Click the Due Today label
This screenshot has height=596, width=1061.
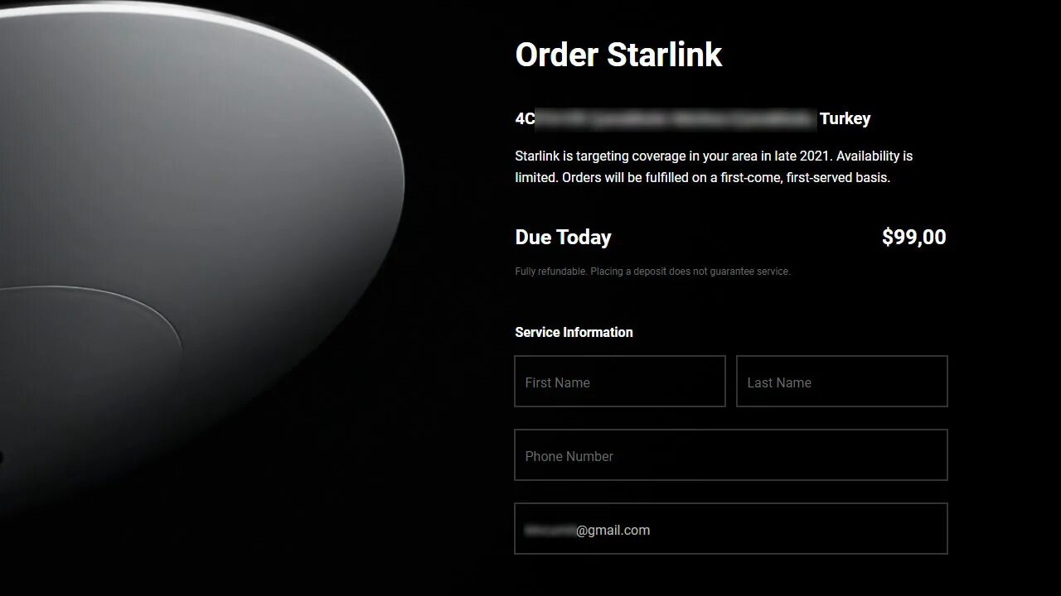[563, 237]
